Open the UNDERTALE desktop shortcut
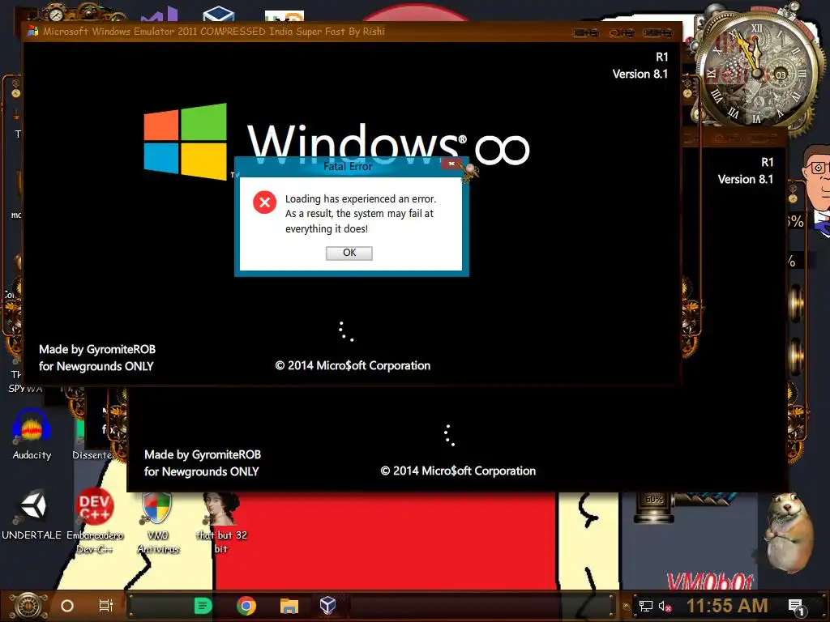 tap(32, 515)
